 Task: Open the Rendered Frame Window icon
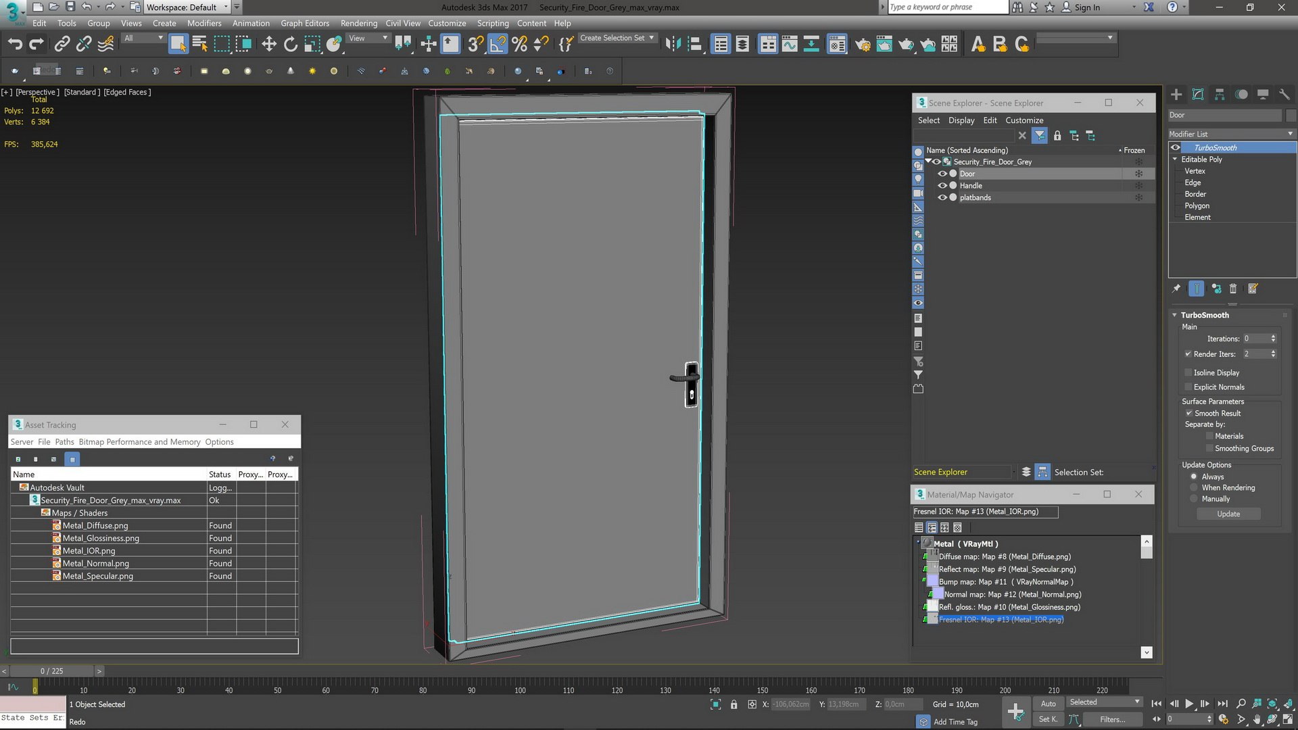pos(884,45)
